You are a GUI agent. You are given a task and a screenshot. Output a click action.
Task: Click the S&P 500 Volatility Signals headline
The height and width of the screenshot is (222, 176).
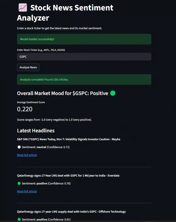pos(68,139)
